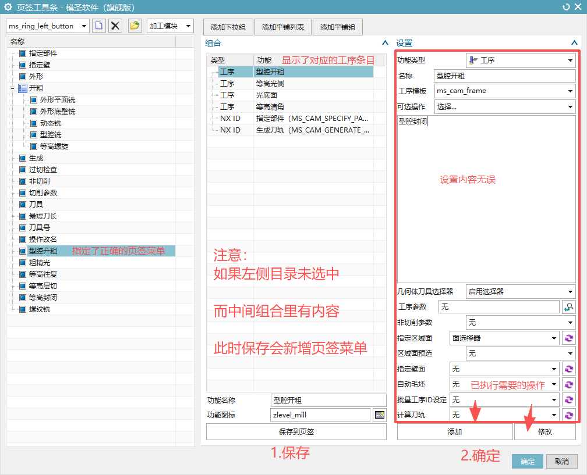587x475 pixels.
Task: Click the 添加平铺列表 button
Action: click(x=283, y=27)
